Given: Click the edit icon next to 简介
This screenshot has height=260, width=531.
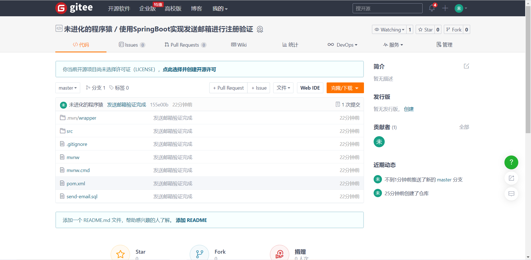Looking at the screenshot, I should [466, 66].
